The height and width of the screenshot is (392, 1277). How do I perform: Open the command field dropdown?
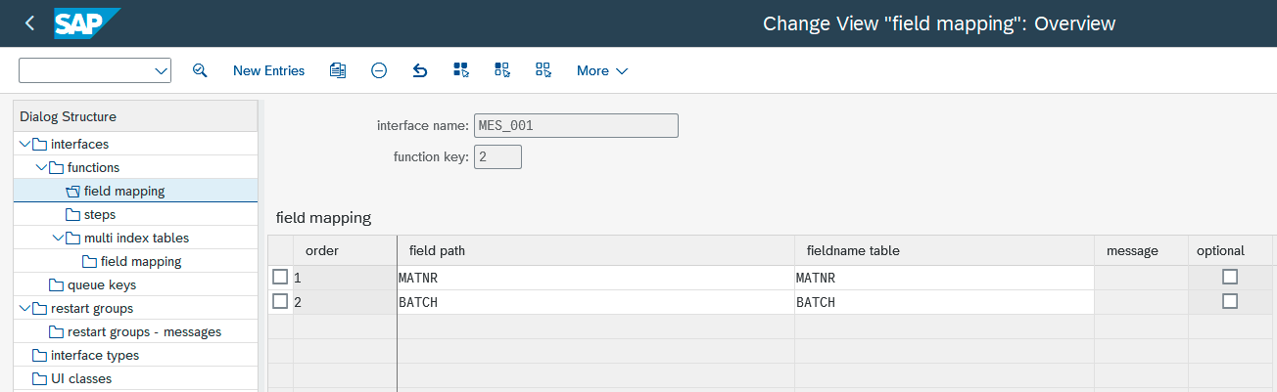pos(161,70)
